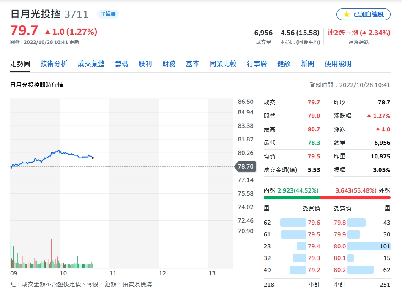Open the 股利 tab
This screenshot has width=402, height=299.
(x=145, y=64)
